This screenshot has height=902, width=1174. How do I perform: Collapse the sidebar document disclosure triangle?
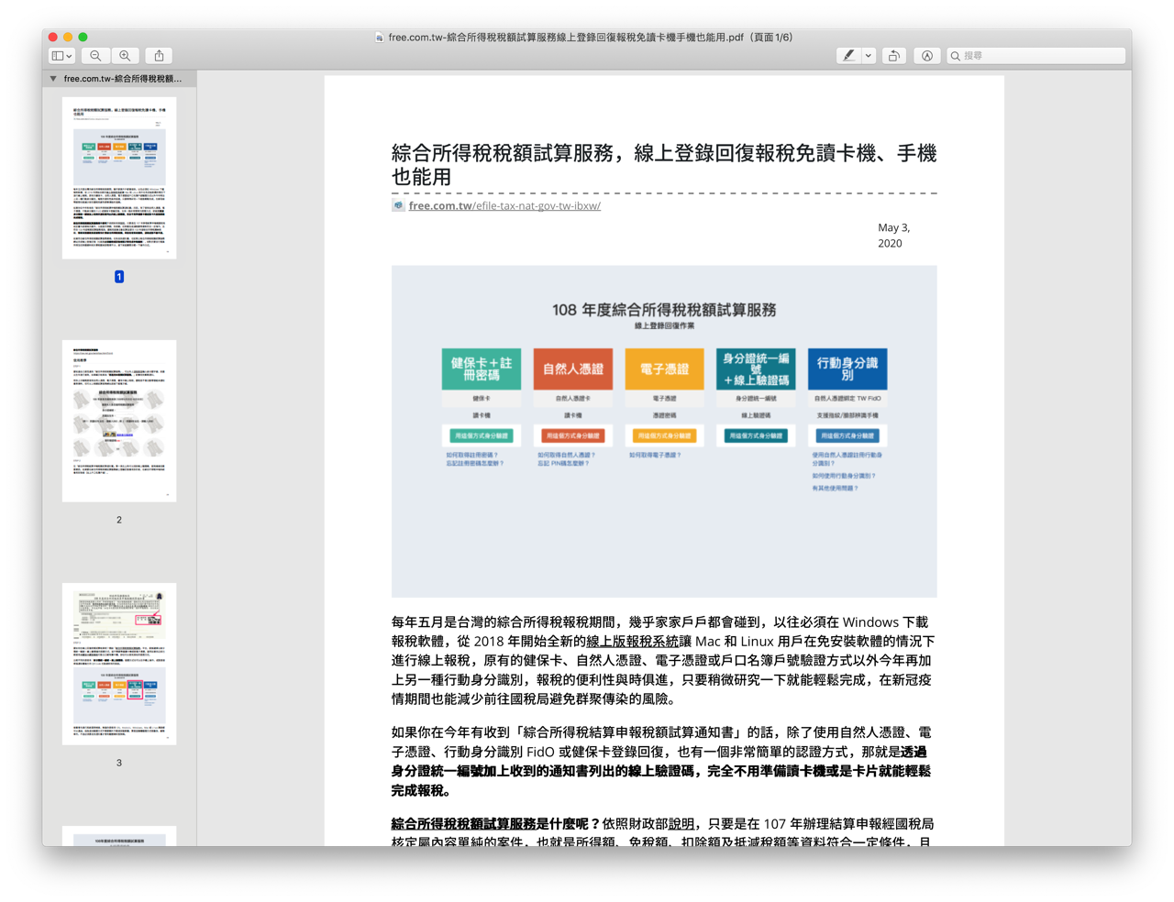point(53,79)
